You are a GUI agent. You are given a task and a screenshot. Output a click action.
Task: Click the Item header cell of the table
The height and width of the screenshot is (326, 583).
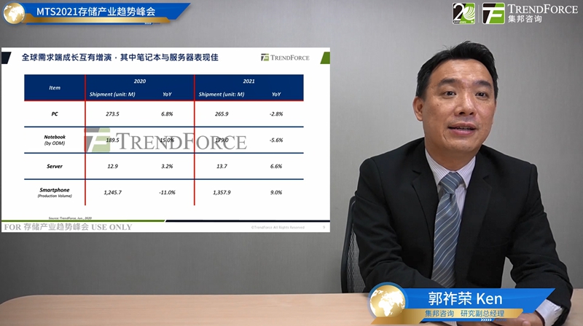[x=55, y=87]
